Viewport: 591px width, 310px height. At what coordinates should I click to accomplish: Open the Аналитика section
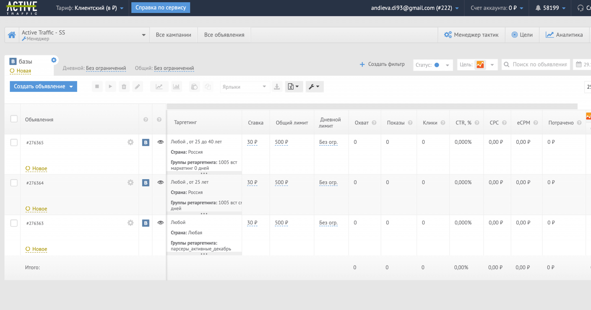(x=564, y=35)
